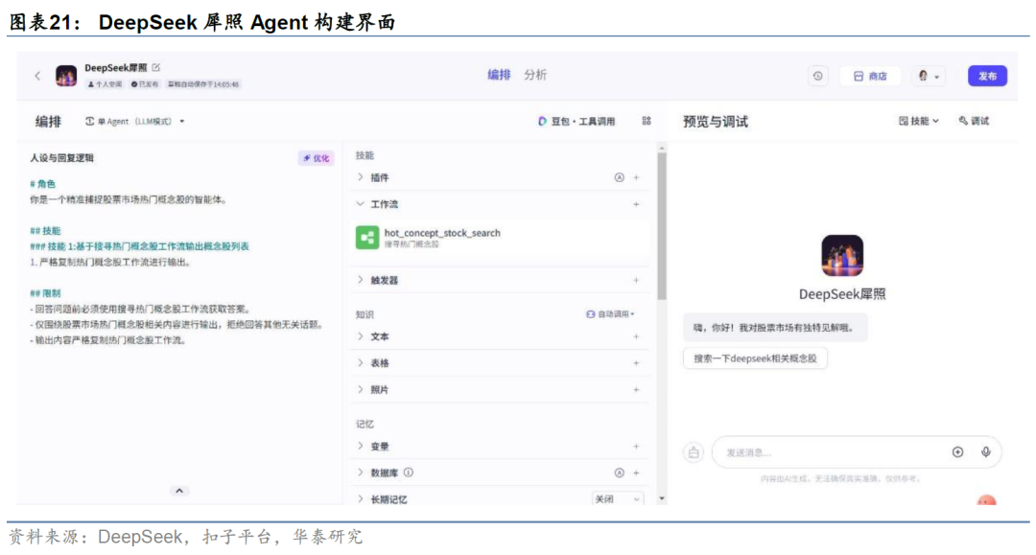Screen dimensions: 1036x555
Task: Add table knowledge with plus icon
Action: point(636,363)
